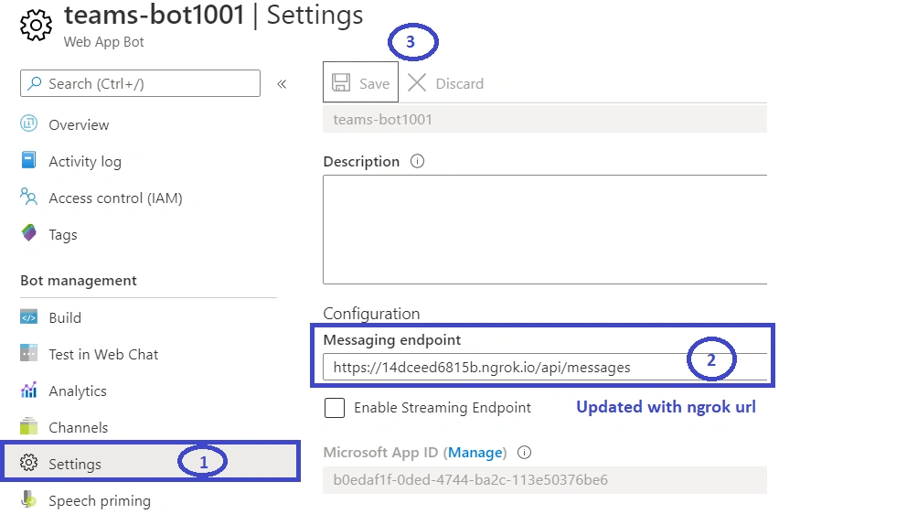
Task: Click the teams-bot1001 | Settings title
Action: (x=213, y=16)
